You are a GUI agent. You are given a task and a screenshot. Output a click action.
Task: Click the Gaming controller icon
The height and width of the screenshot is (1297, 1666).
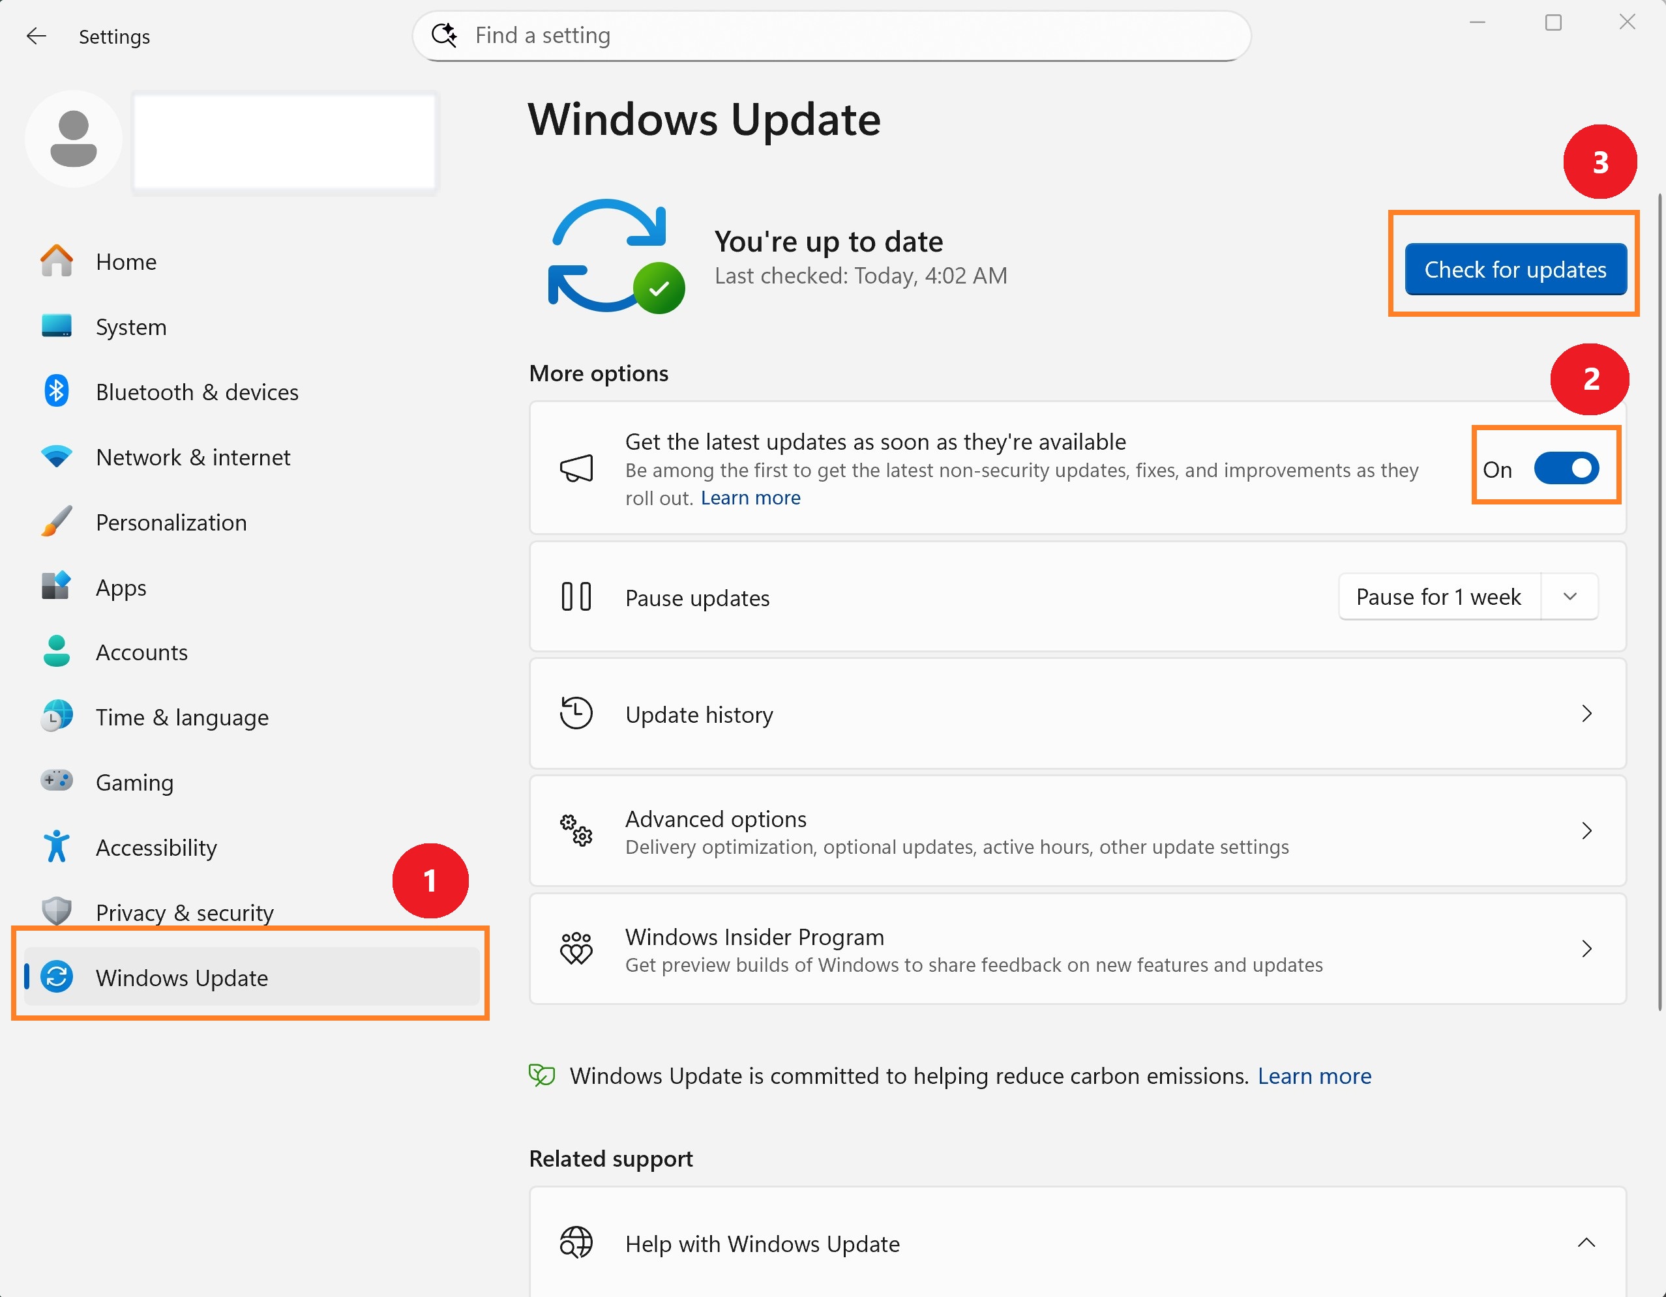(x=57, y=781)
